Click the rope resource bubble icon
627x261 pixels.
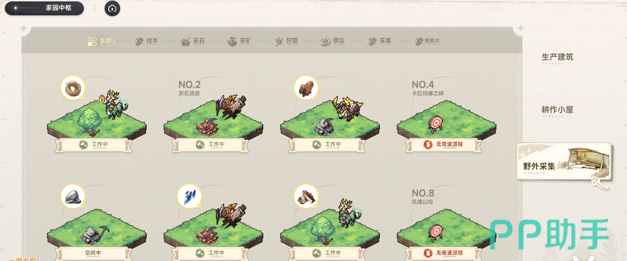73,88
